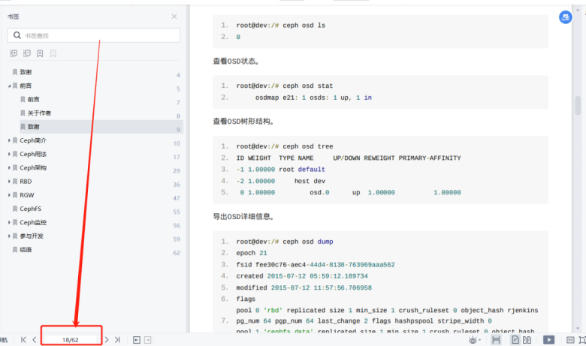This screenshot has width=586, height=346.
Task: Switch to two-page layout
Action: click(527, 340)
